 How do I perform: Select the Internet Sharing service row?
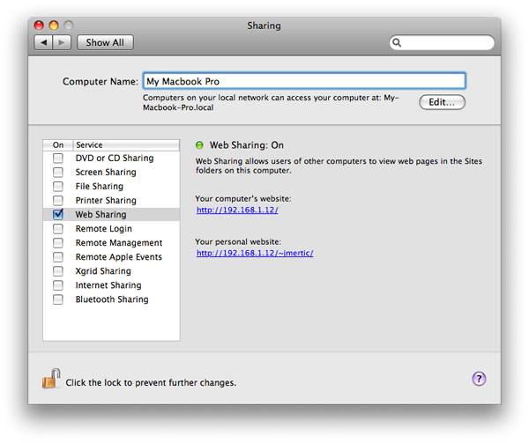click(111, 285)
